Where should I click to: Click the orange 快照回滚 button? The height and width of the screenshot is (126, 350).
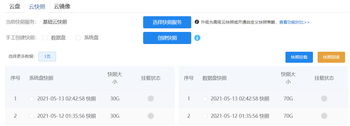tap(331, 57)
